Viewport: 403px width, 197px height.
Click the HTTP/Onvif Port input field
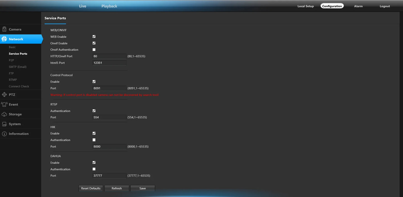[x=109, y=56]
